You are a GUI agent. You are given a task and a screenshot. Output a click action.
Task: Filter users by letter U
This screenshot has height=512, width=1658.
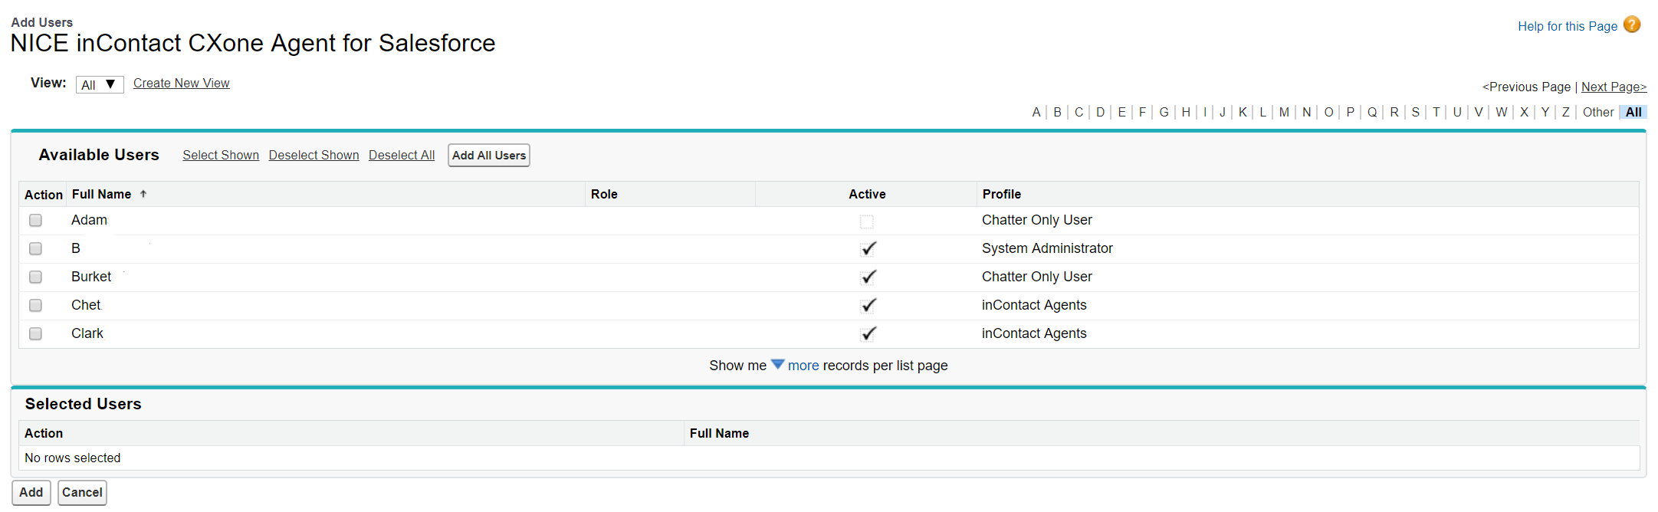click(x=1458, y=112)
